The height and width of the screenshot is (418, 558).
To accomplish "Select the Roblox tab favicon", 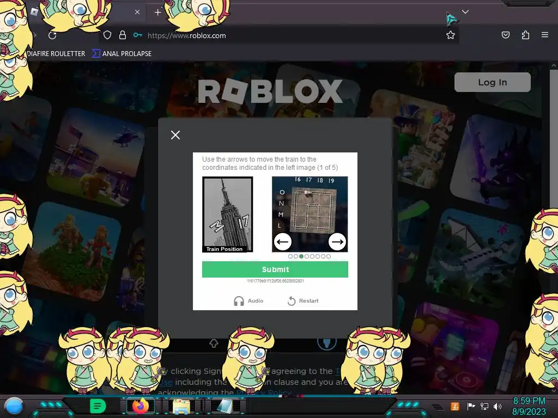I will pos(34,12).
